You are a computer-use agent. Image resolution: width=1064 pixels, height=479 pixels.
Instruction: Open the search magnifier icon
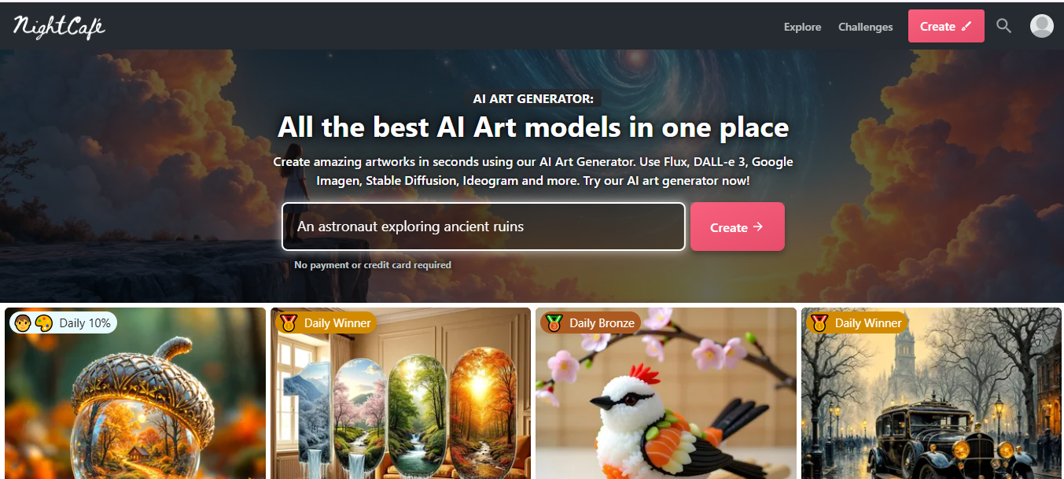click(x=1003, y=26)
